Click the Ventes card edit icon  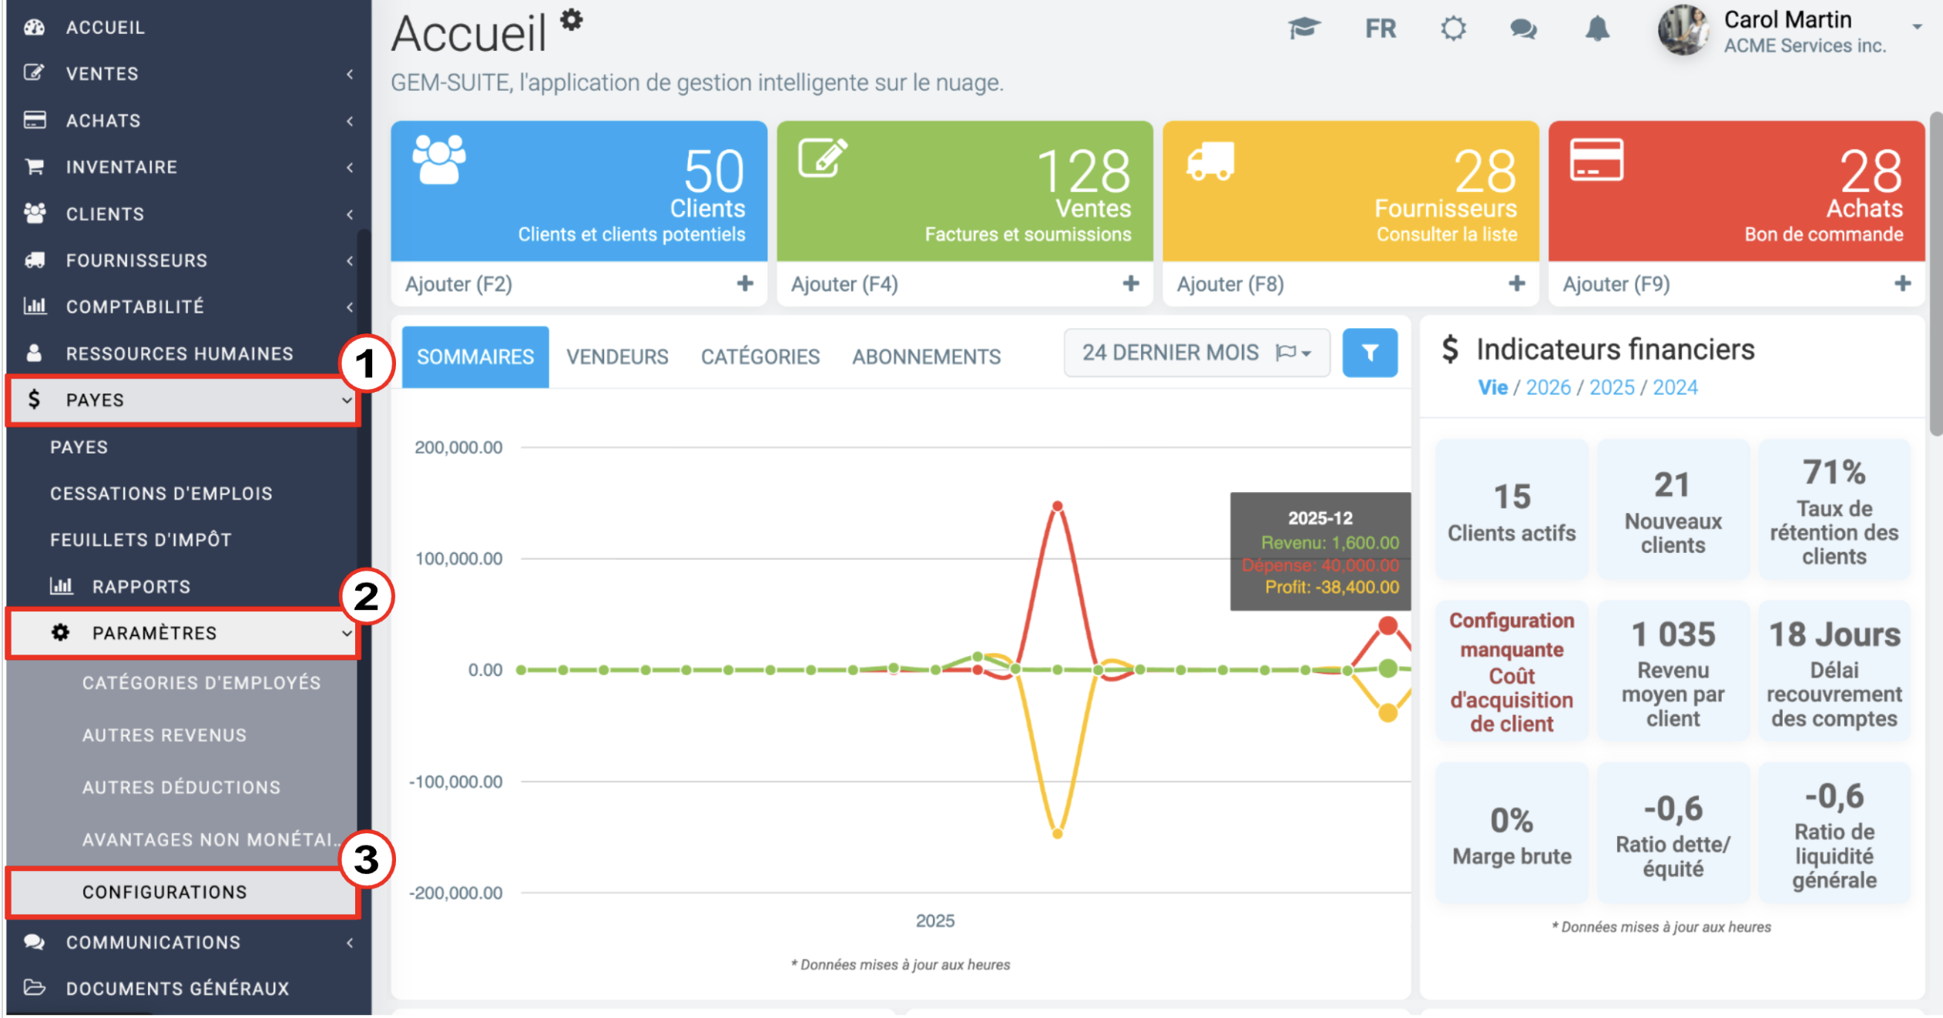[823, 158]
